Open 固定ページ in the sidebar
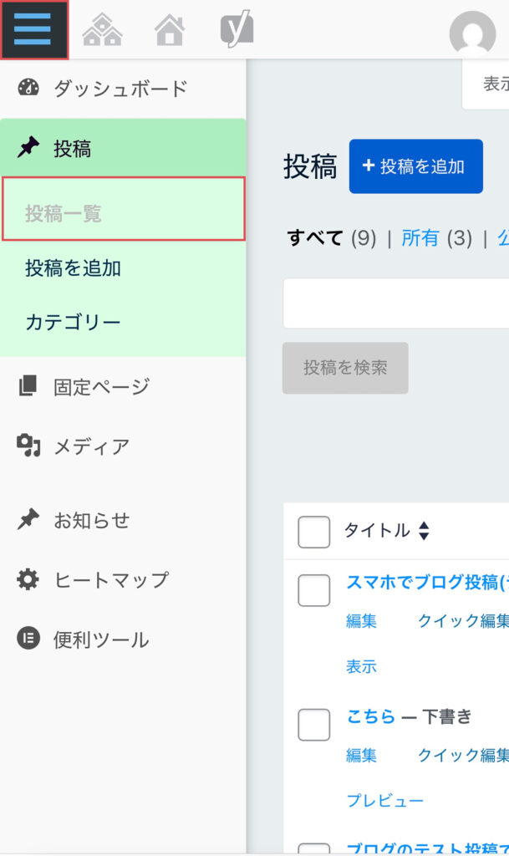Screen dimensions: 509x856 pyautogui.click(x=101, y=386)
